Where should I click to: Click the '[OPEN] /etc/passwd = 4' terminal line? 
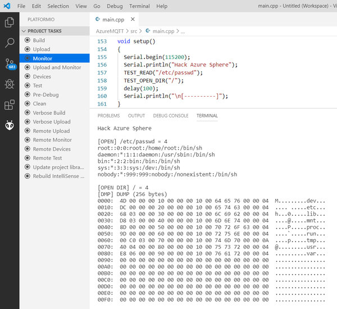click(x=133, y=142)
